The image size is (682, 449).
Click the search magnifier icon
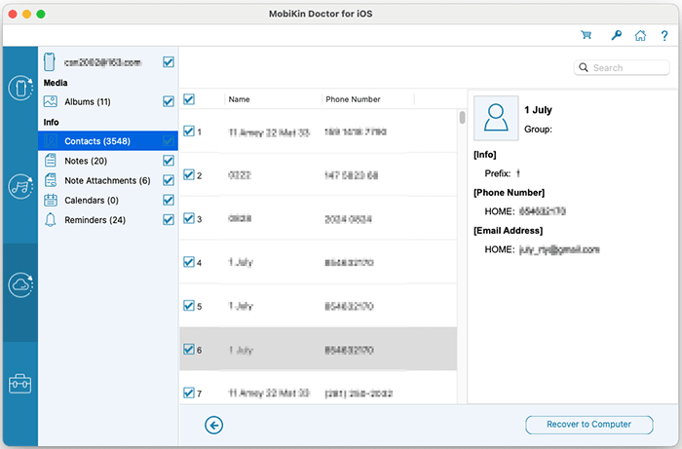tap(584, 67)
